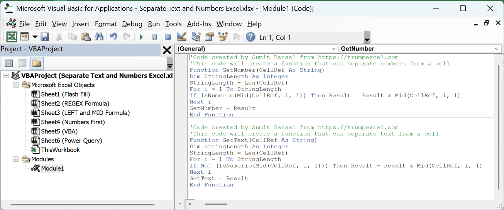The height and width of the screenshot is (210, 504).
Task: Save the workbook with the floppy icon
Action: point(45,37)
